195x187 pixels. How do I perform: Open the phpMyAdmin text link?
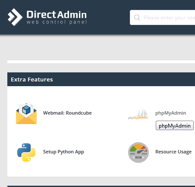[x=171, y=113]
